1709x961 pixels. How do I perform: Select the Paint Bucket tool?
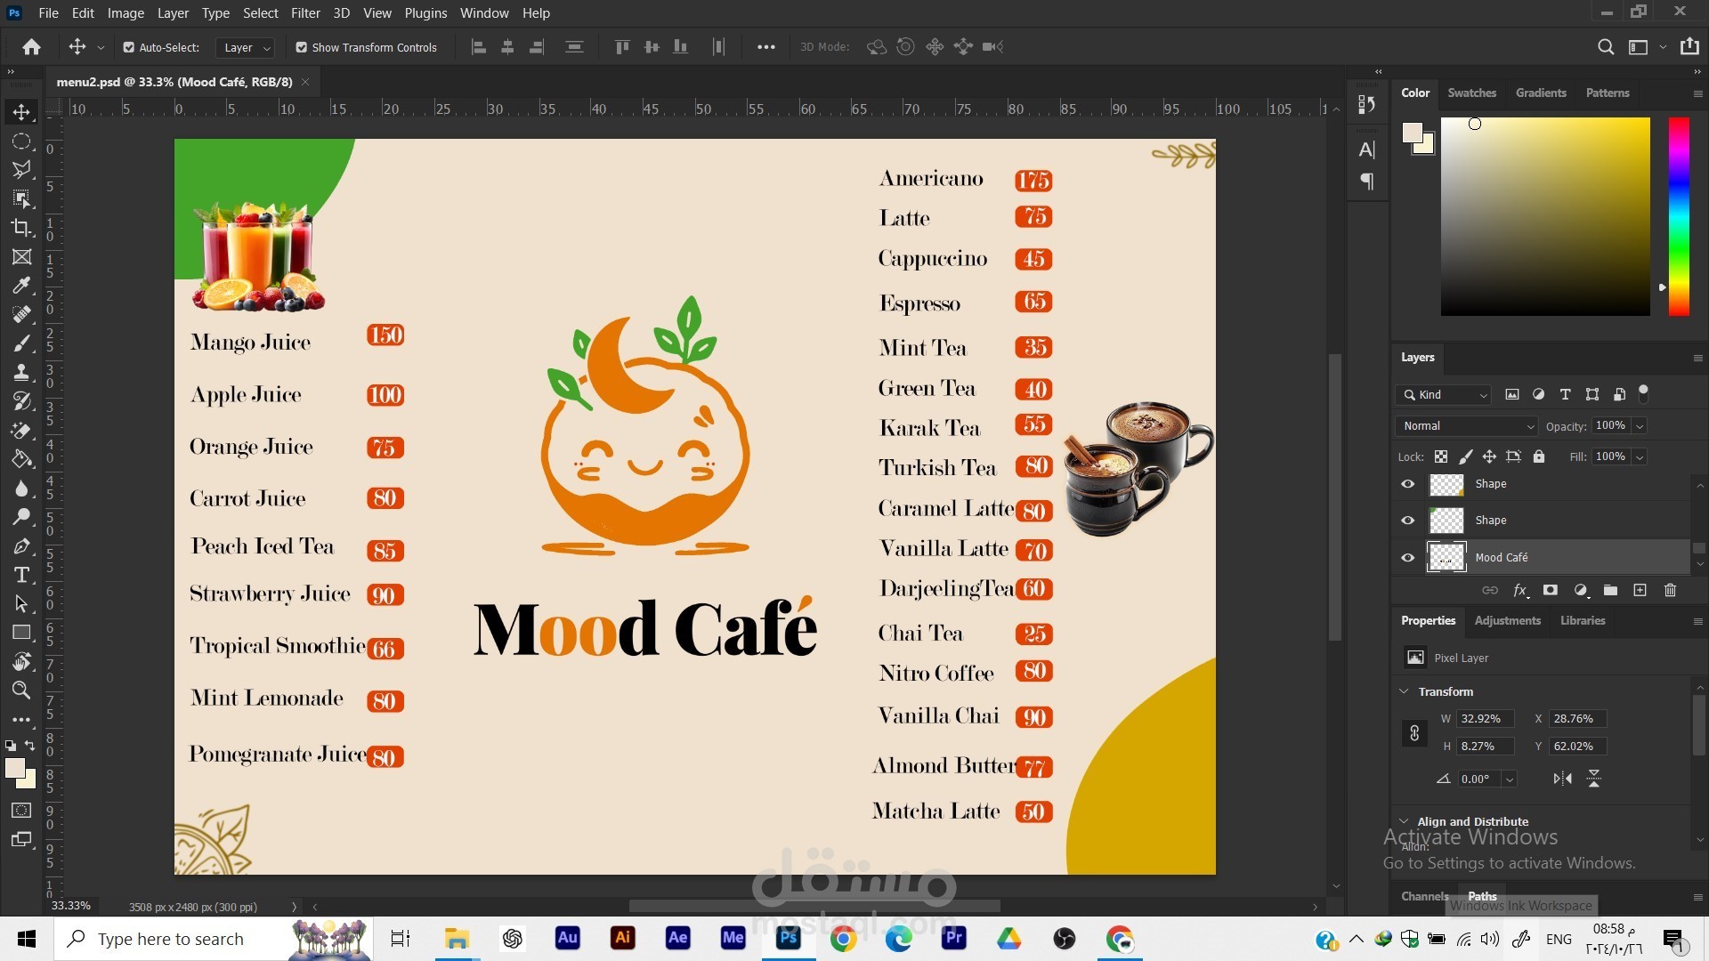(21, 459)
